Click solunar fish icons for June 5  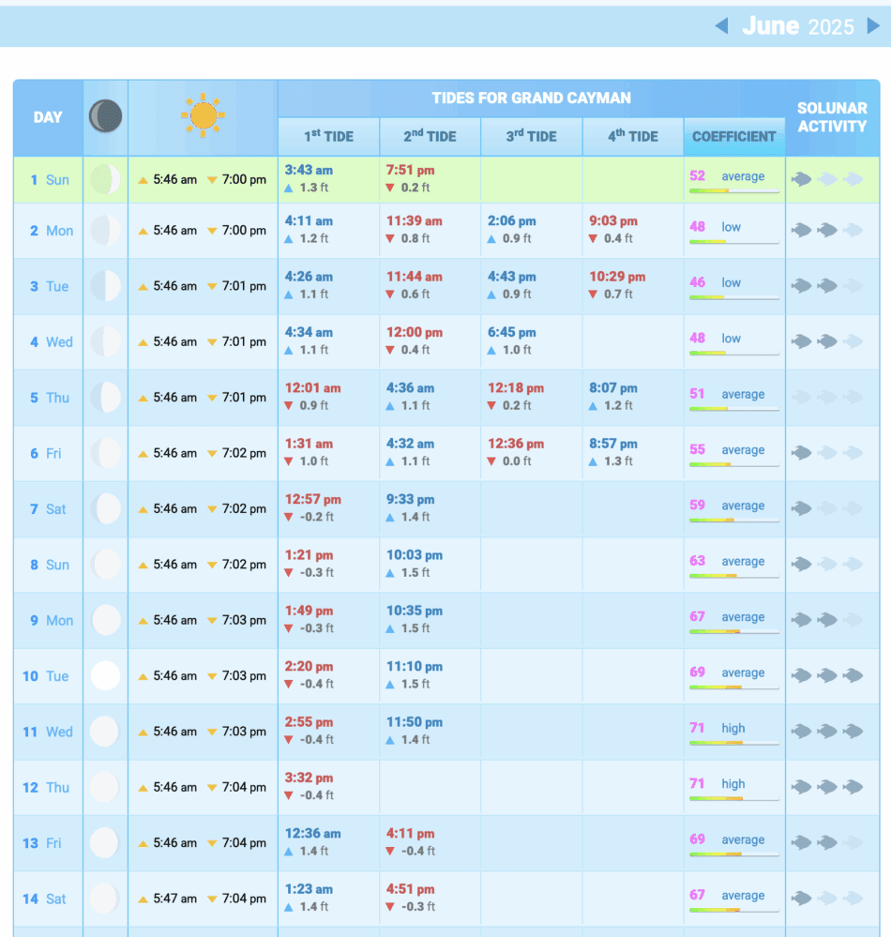pyautogui.click(x=826, y=397)
